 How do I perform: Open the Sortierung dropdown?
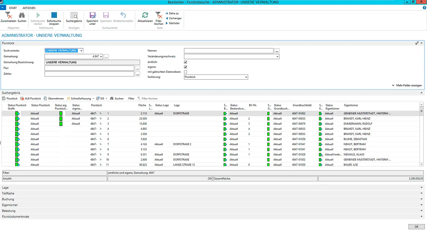[246, 77]
